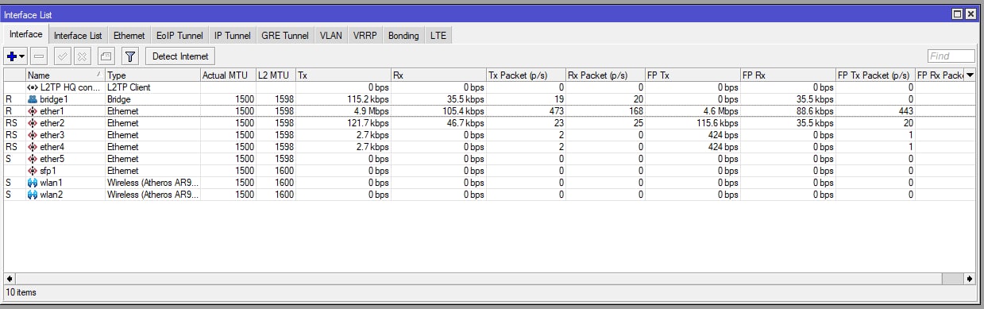Click the Detect Internet button

tap(180, 56)
